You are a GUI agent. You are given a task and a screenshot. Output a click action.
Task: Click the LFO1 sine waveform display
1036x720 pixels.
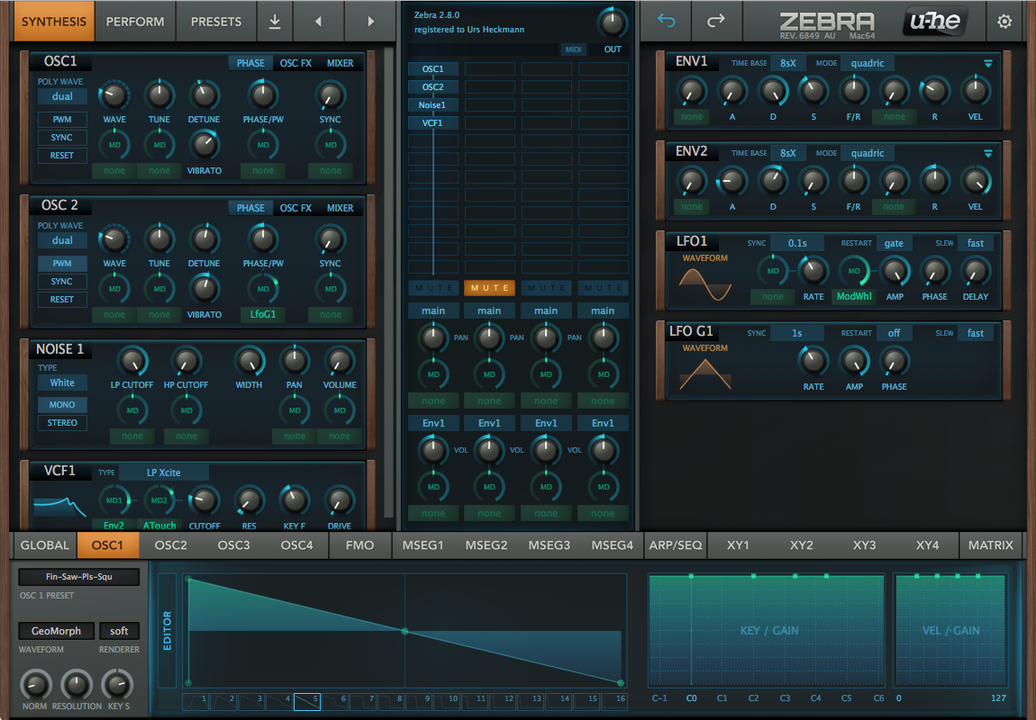(704, 283)
